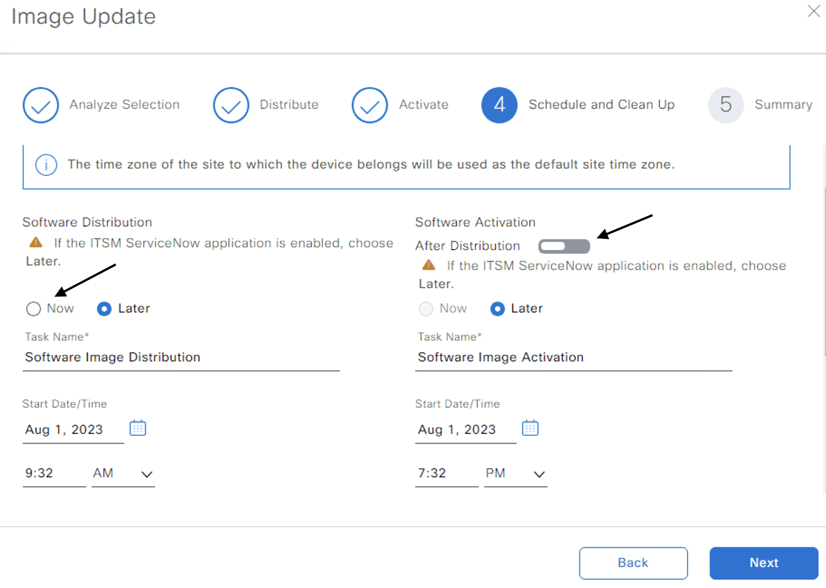The image size is (826, 588).
Task: Edit the Software Image Activation task name
Action: [x=574, y=358]
